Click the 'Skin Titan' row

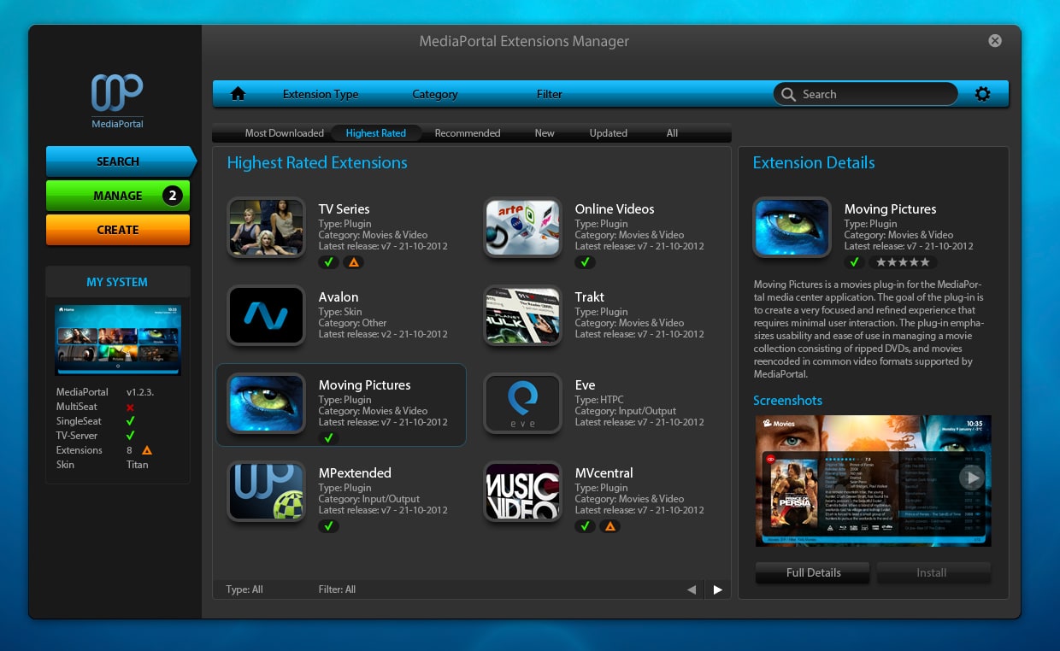(x=103, y=465)
